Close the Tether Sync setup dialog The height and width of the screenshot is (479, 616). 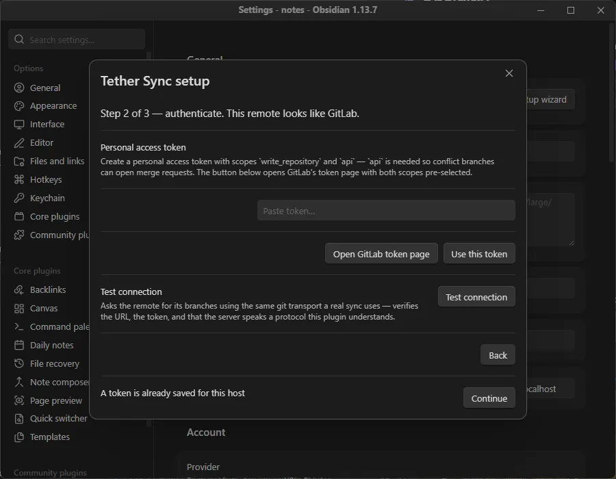[x=509, y=73]
